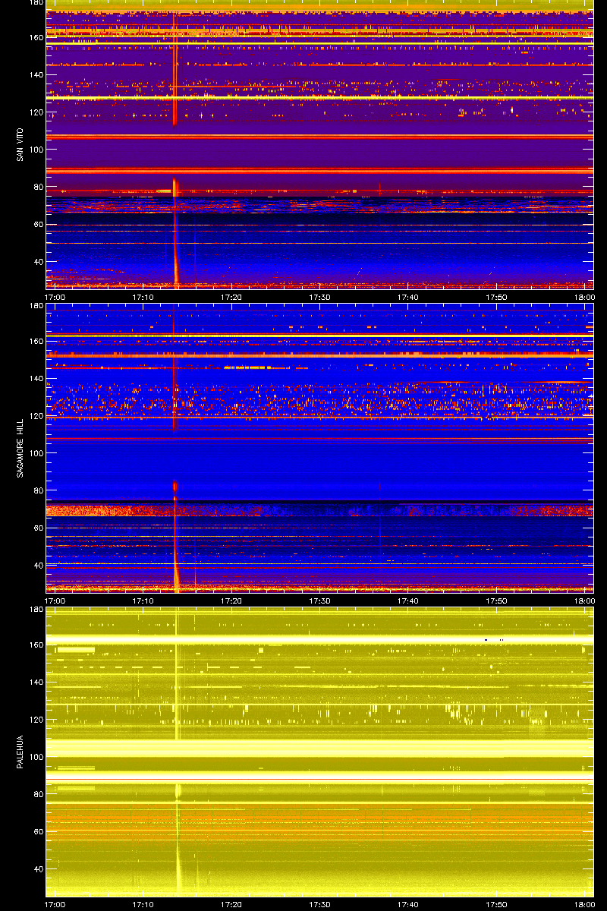Select 100 frequency label on Sagamore Hill axis
Image resolution: width=607 pixels, height=911 pixels.
click(36, 453)
